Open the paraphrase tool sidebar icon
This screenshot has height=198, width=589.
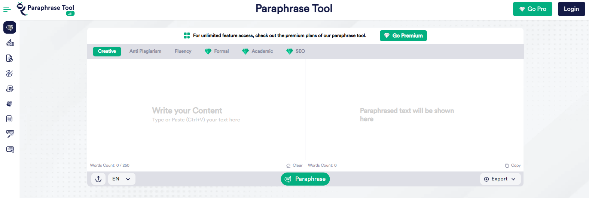click(x=10, y=28)
